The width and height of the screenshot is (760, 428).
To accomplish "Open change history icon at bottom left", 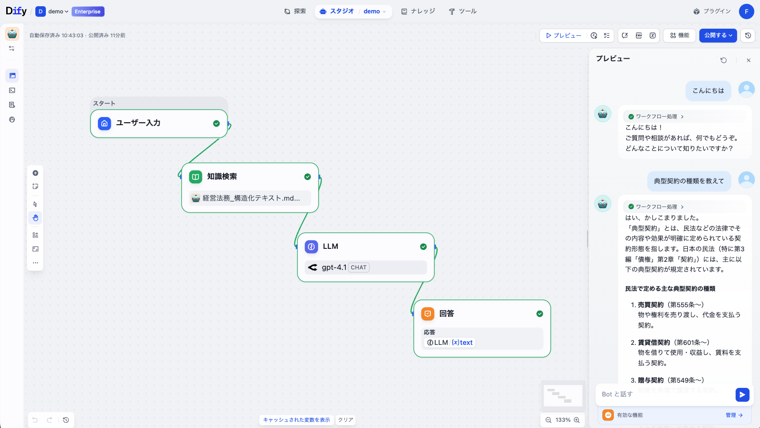I will click(66, 420).
